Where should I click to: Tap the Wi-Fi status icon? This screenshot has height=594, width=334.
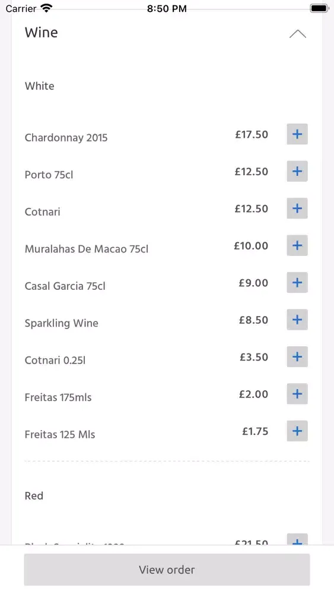[x=46, y=8]
